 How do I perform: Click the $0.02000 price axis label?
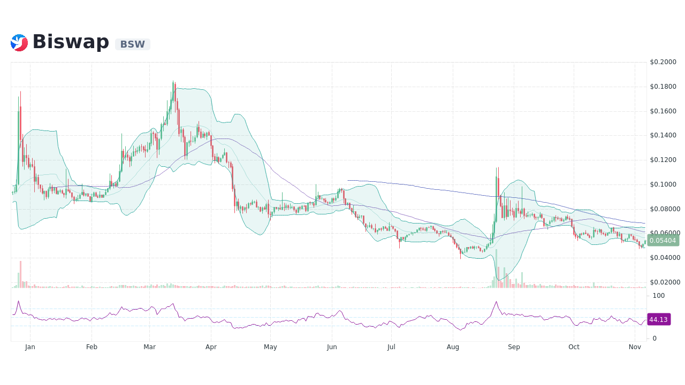[x=665, y=282]
